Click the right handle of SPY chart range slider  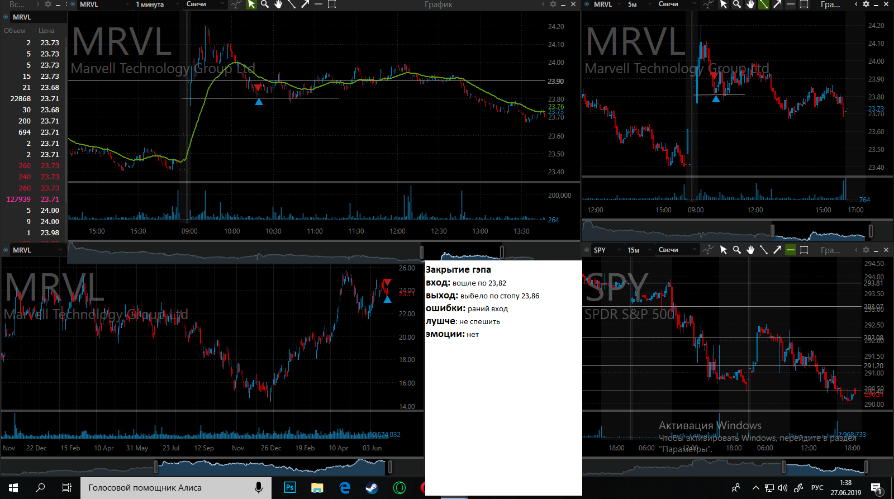[866, 467]
